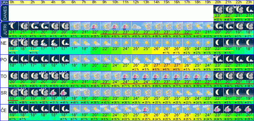Click the sunny icon at NE 12h
This screenshot has width=254, height=121.
click(136, 42)
